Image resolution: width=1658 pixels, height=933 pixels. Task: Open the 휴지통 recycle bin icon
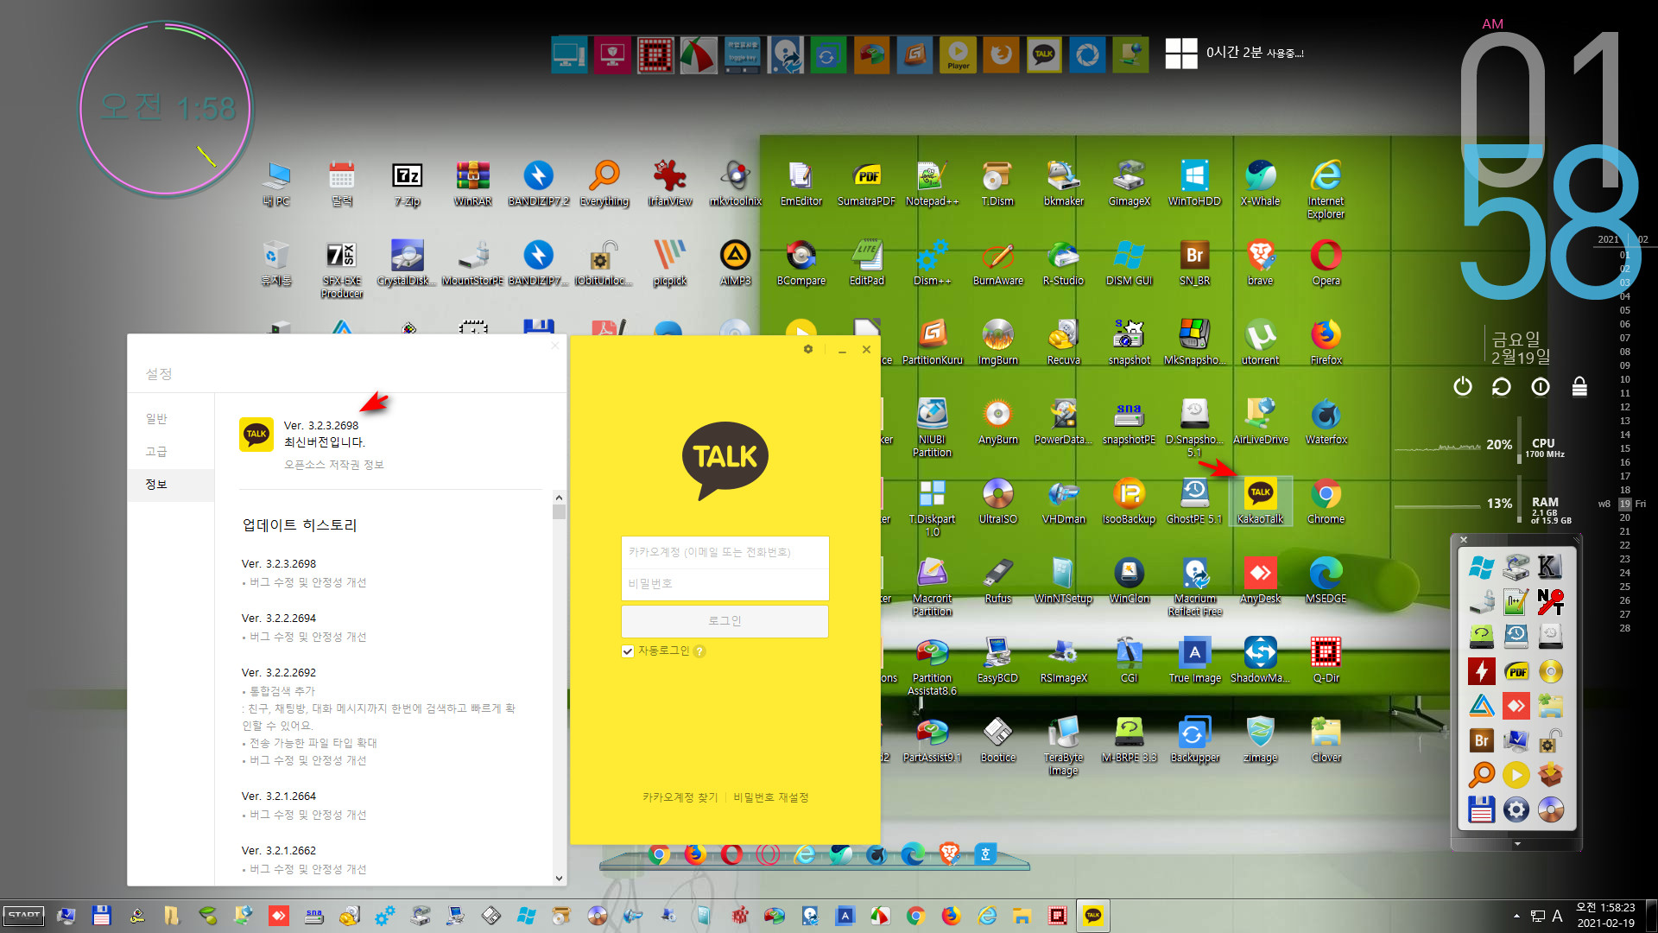(275, 263)
